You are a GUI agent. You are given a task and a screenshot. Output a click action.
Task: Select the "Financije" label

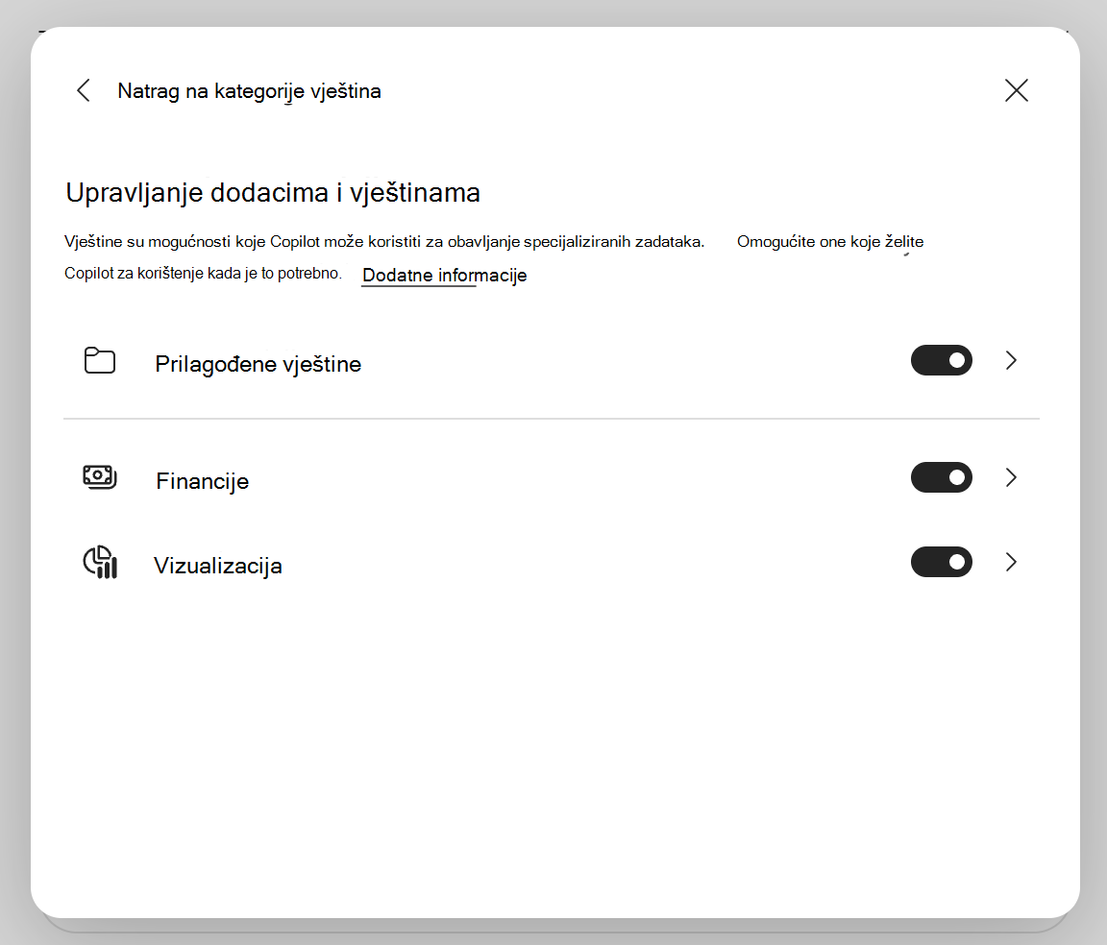(202, 481)
